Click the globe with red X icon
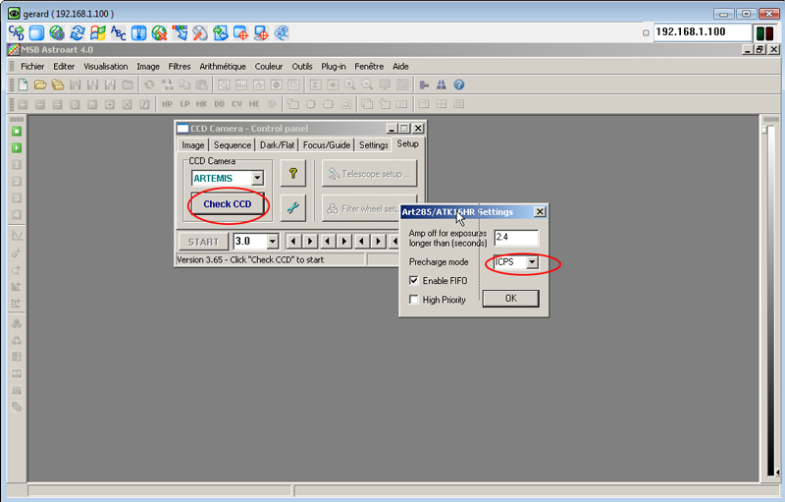This screenshot has height=502, width=785. tap(159, 33)
